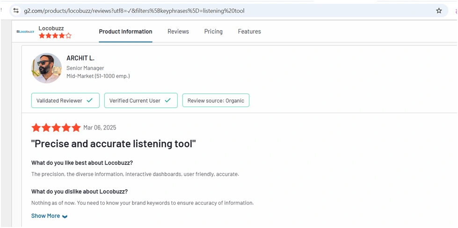The image size is (458, 228).
Task: Bookmark this page with the star icon
Action: 439,11
